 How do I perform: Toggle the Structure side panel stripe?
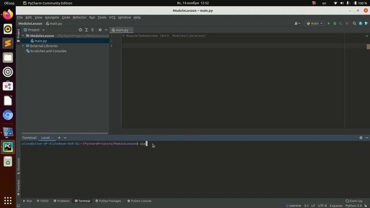coord(18,166)
